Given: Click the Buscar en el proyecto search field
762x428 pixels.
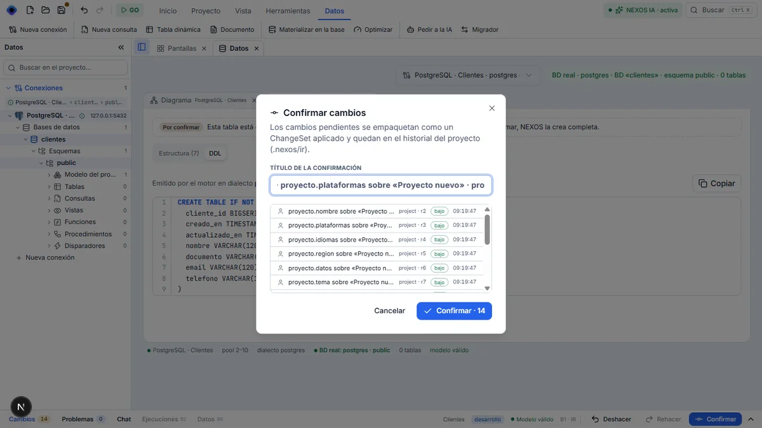Looking at the screenshot, I should coord(65,67).
